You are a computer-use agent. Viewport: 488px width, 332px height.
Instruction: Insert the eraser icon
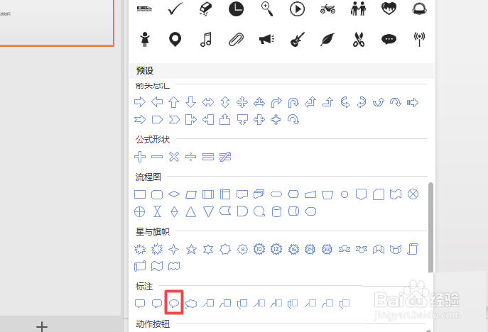point(205,9)
